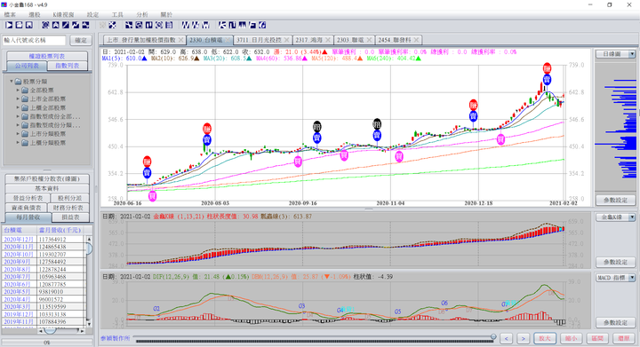Switch left panel to 指數列表

point(67,66)
